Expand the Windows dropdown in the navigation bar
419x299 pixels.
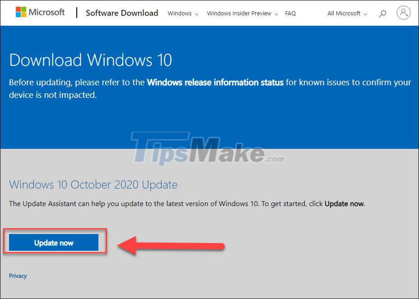[x=179, y=14]
